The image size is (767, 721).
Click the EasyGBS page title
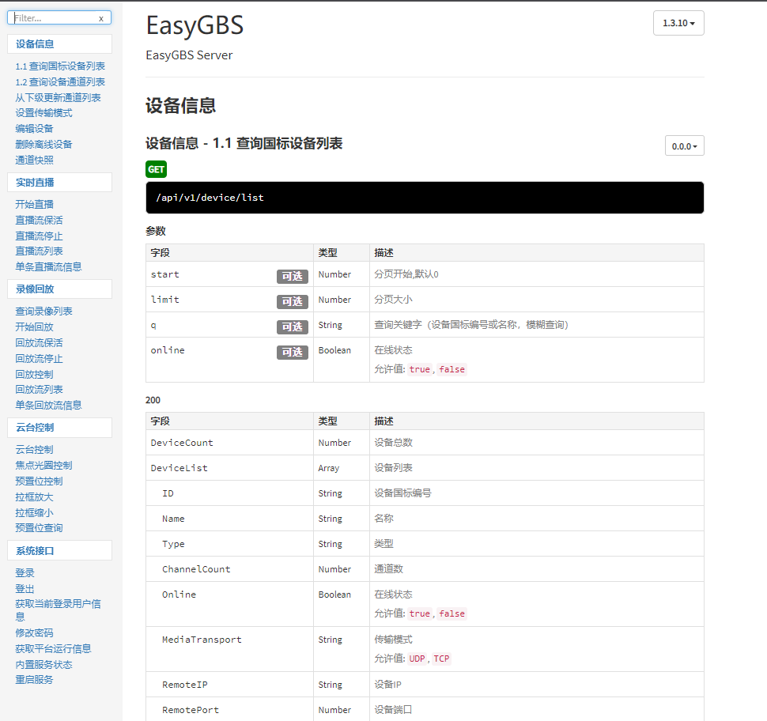coord(195,25)
